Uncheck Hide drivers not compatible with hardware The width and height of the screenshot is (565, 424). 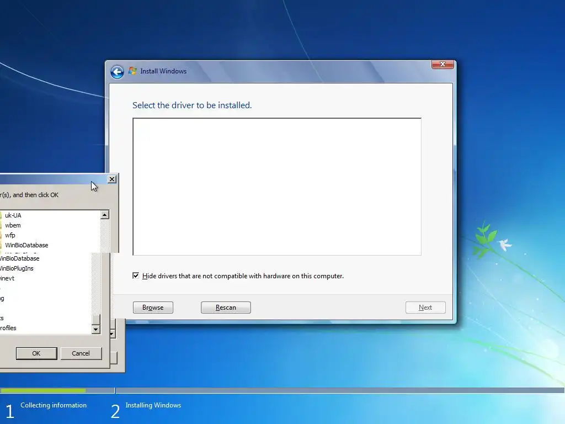pyautogui.click(x=136, y=276)
